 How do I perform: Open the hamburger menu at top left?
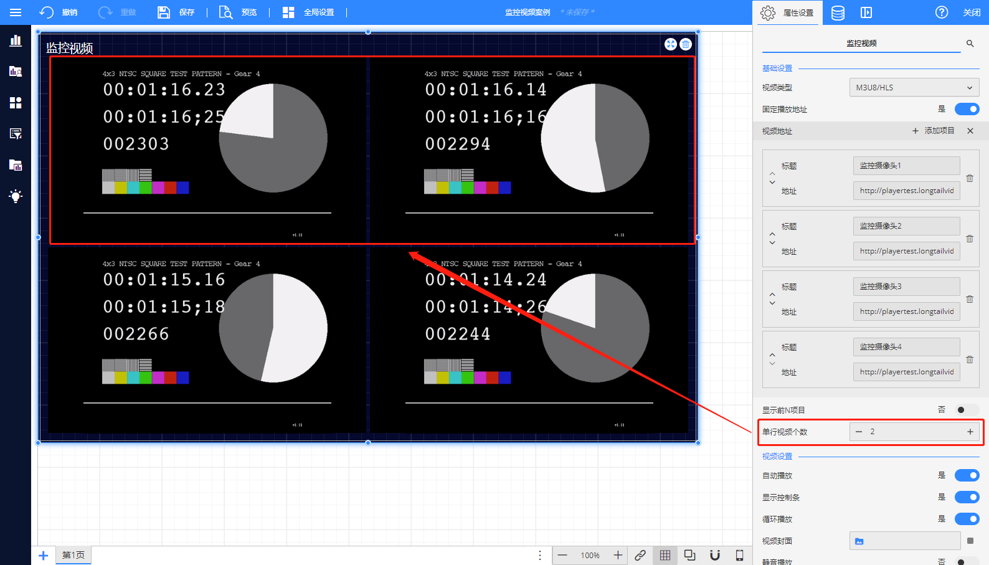pos(16,12)
